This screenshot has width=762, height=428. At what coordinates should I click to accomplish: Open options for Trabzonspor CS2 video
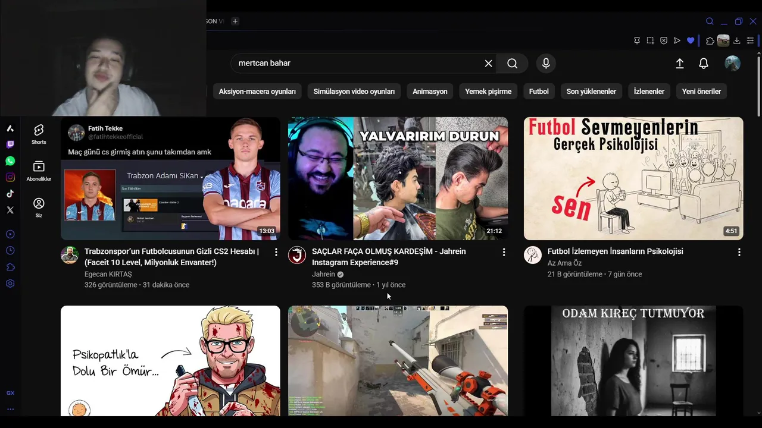[x=276, y=252]
